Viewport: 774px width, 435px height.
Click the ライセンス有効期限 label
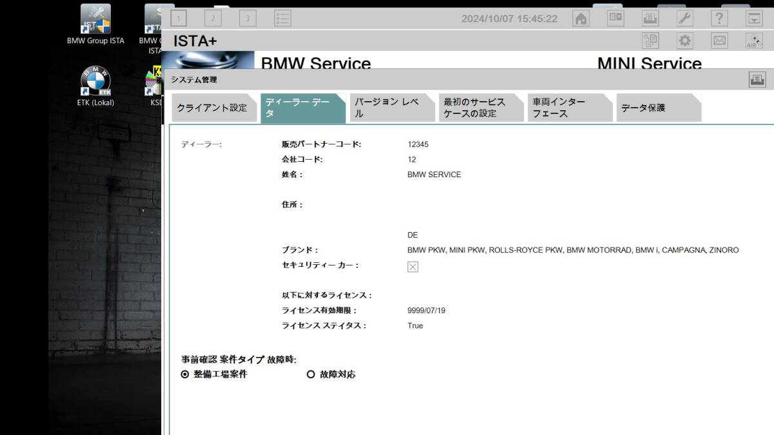click(x=319, y=311)
